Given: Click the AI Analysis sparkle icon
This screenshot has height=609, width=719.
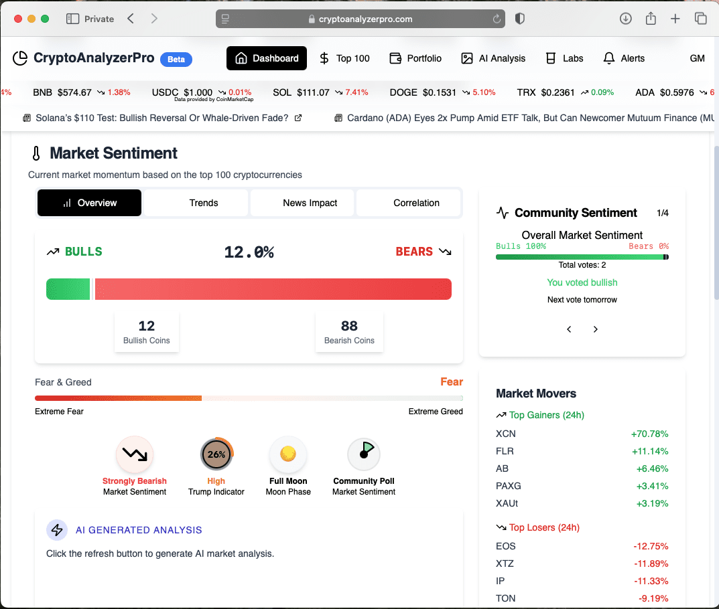Looking at the screenshot, I should coord(466,58).
